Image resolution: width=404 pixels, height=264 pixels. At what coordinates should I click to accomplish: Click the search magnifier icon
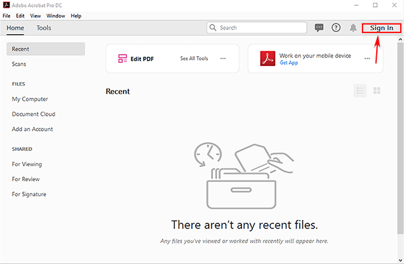(214, 28)
